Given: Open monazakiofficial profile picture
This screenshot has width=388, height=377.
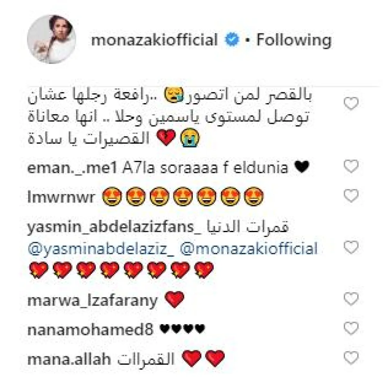Looking at the screenshot, I should (x=51, y=39).
